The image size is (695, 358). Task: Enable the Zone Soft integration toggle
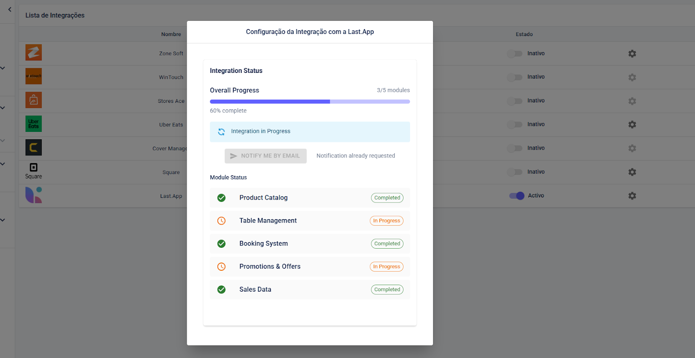click(x=515, y=53)
